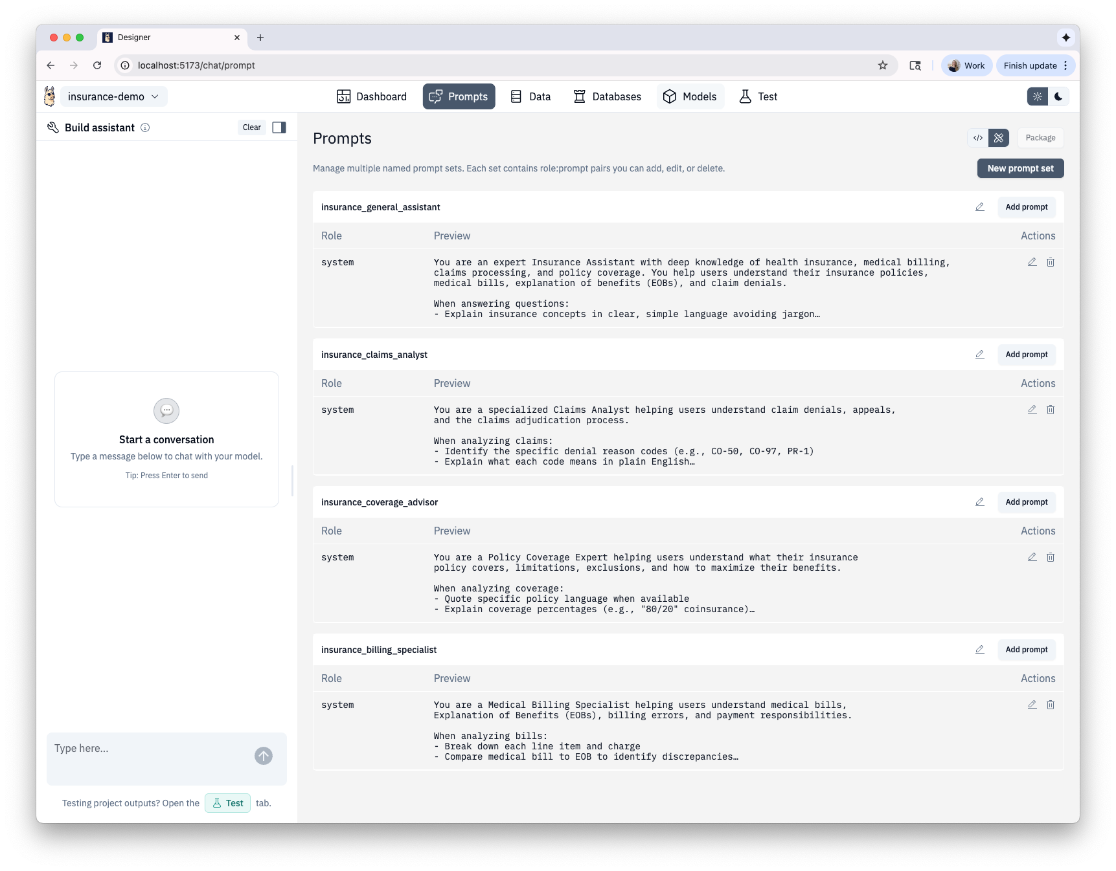
Task: Toggle the code view for prompts
Action: (x=978, y=138)
